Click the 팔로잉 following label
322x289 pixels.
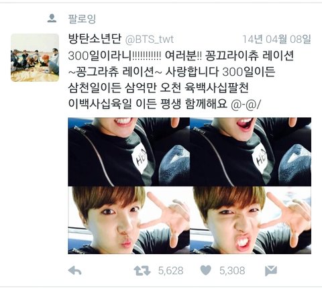pos(82,19)
